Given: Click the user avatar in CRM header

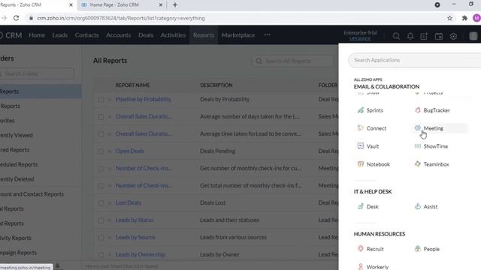Looking at the screenshot, I should (473, 36).
